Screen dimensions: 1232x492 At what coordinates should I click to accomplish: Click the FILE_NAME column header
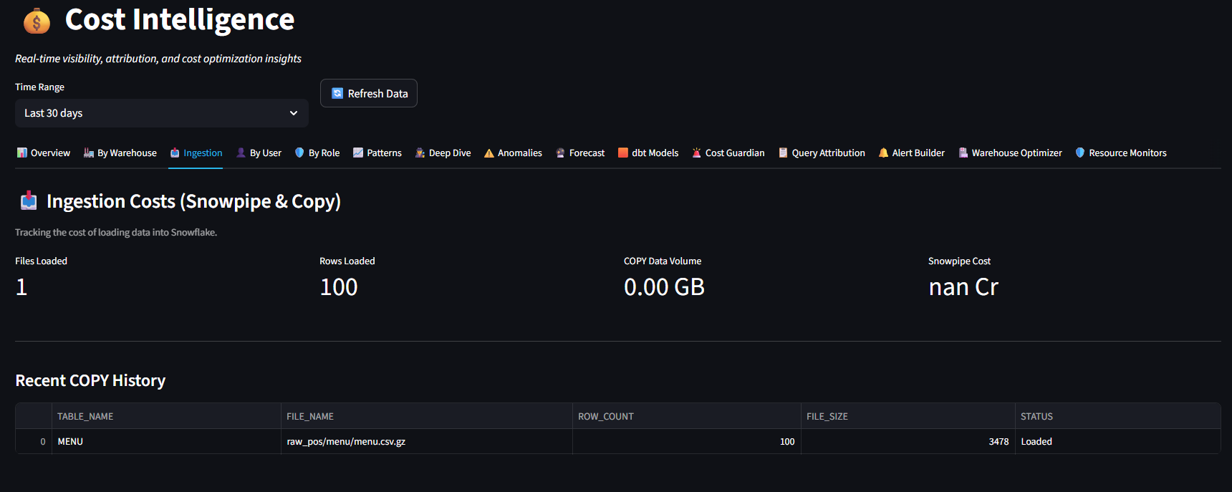(310, 416)
